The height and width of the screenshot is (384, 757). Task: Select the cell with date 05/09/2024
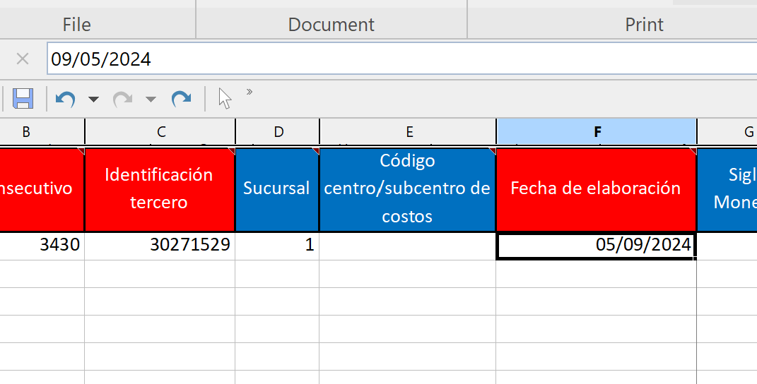point(596,246)
